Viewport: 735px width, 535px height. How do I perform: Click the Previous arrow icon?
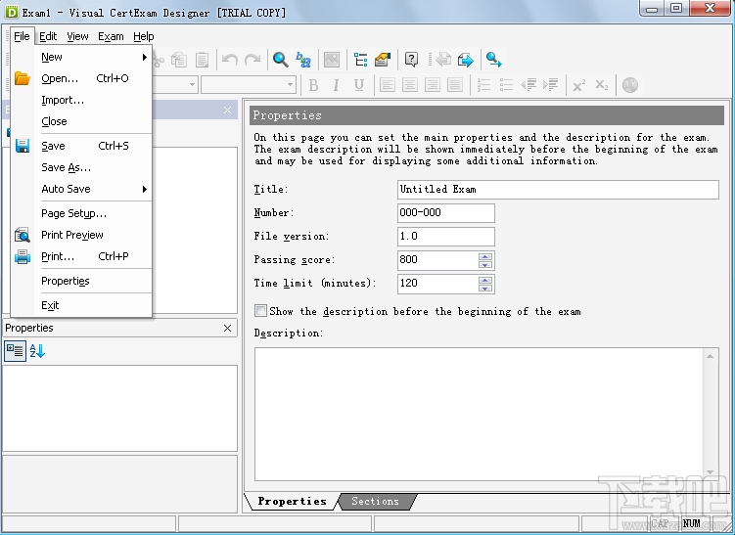(x=443, y=60)
